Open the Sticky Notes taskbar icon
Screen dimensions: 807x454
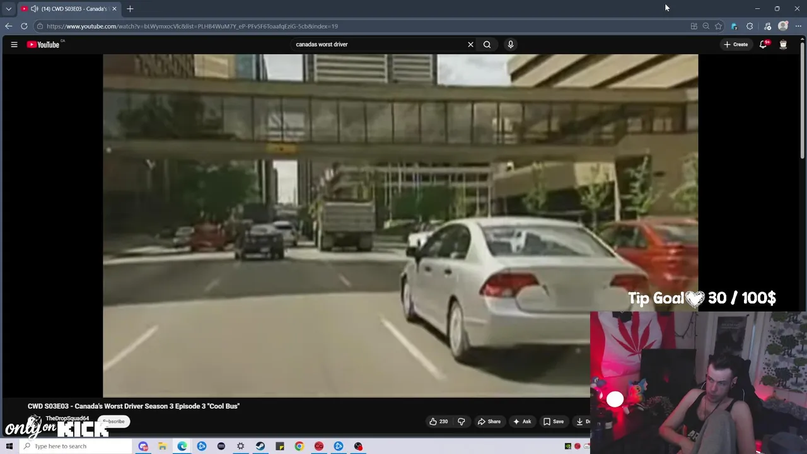click(x=279, y=446)
